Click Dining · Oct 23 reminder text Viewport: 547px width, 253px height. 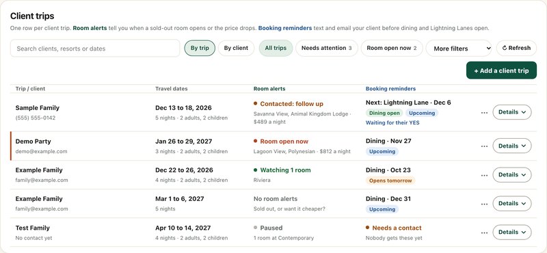pyautogui.click(x=388, y=170)
